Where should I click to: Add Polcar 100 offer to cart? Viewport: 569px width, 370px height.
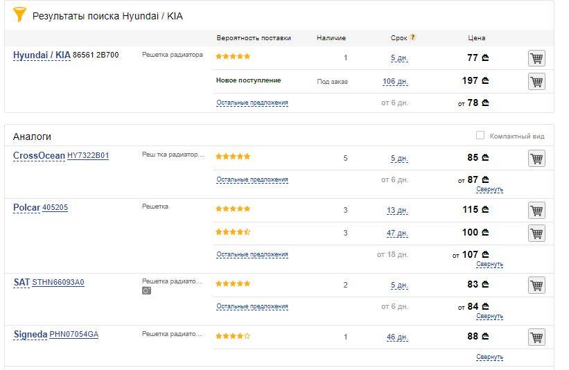click(536, 234)
